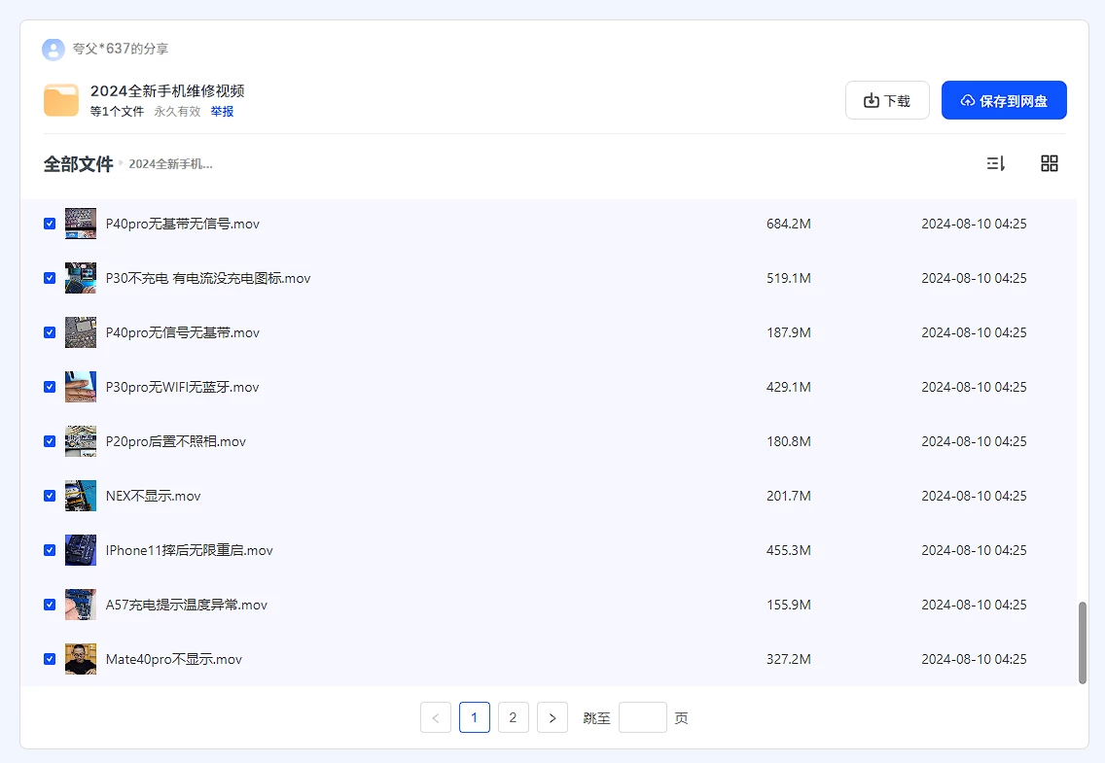Open thumbnail of Mate40pro不显示.mov
Image resolution: width=1105 pixels, height=763 pixels.
pos(81,659)
